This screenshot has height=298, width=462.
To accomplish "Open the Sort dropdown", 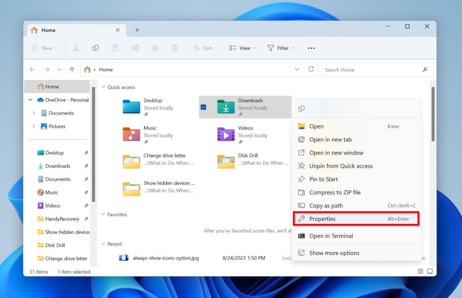I will [x=205, y=48].
